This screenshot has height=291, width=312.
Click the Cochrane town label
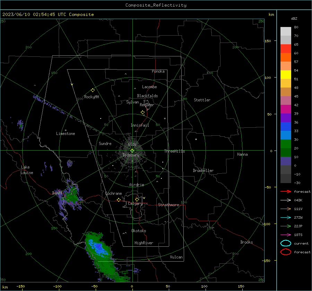(x=113, y=193)
